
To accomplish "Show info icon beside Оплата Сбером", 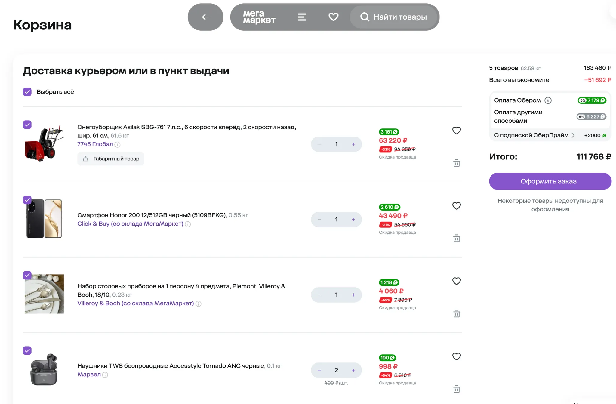I will (x=548, y=100).
